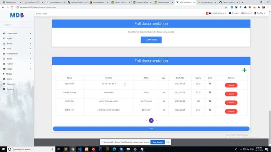Screen dimensions: 271x152
Task: Click the LEARN MORE button
Action: (151, 40)
